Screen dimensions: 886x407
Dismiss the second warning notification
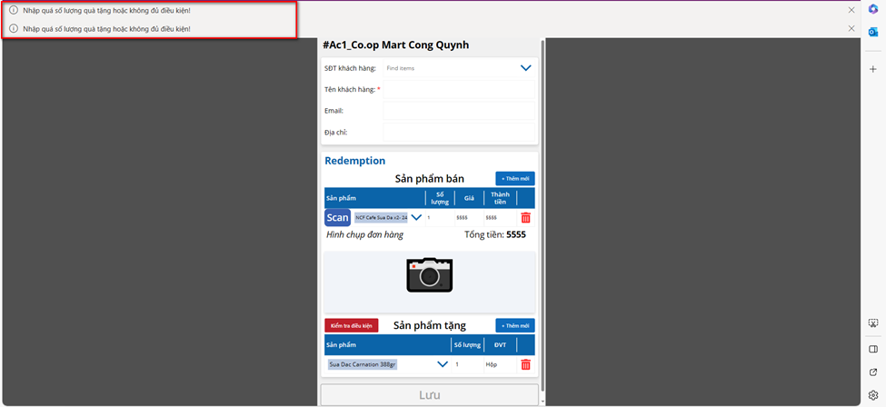pyautogui.click(x=851, y=28)
